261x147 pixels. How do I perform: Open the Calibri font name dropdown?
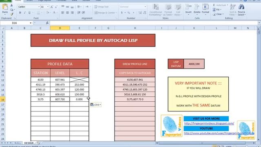point(39,7)
